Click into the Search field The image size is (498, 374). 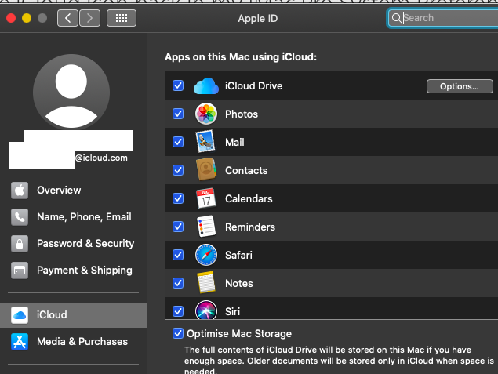tap(443, 18)
